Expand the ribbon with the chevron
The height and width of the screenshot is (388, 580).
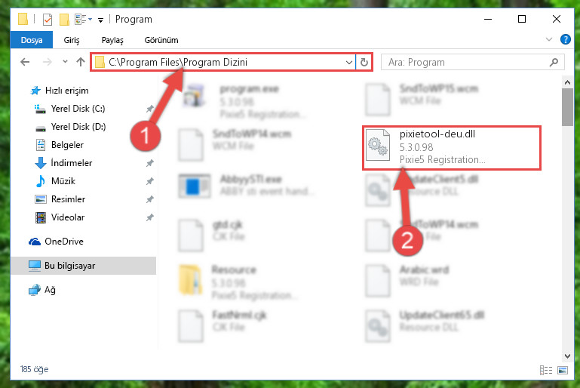pyautogui.click(x=549, y=39)
